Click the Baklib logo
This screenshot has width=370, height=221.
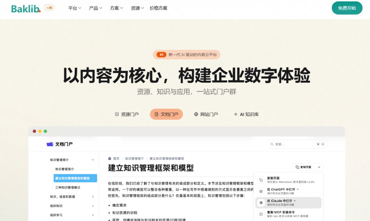(x=26, y=9)
